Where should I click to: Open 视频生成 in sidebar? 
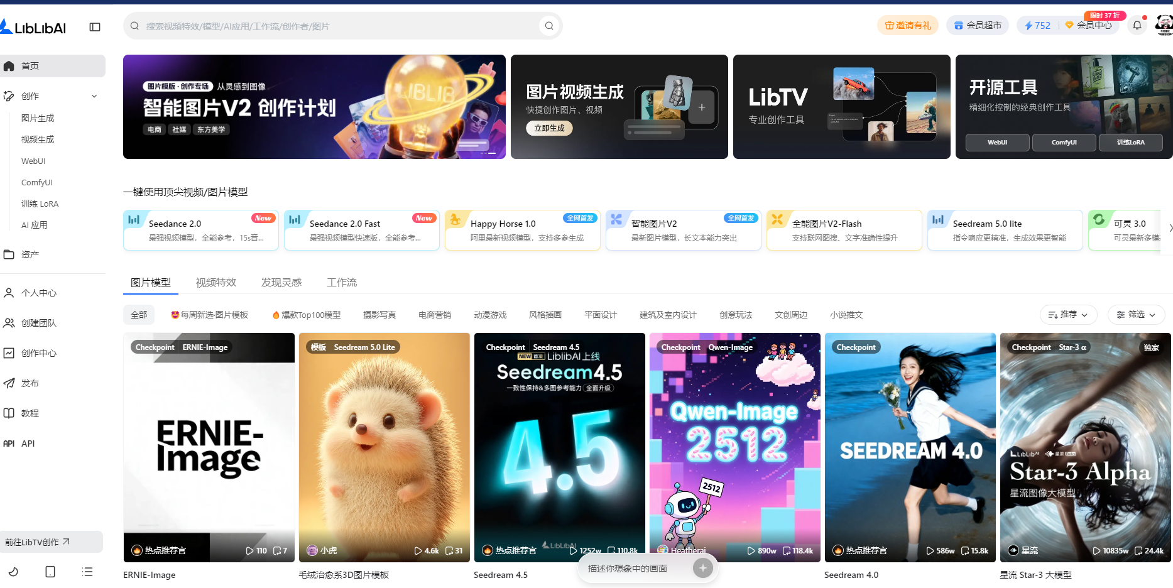click(38, 139)
